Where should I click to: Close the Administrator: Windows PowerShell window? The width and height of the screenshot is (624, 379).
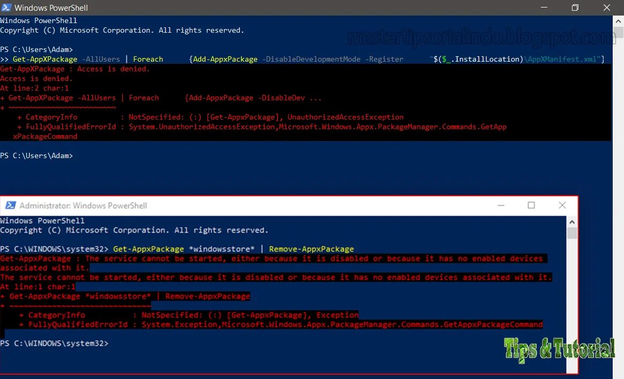click(x=562, y=205)
